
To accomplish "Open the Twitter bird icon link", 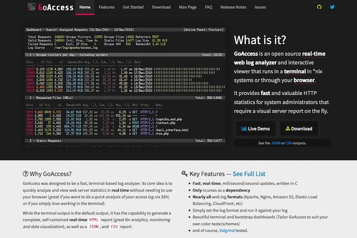I will (332, 7).
